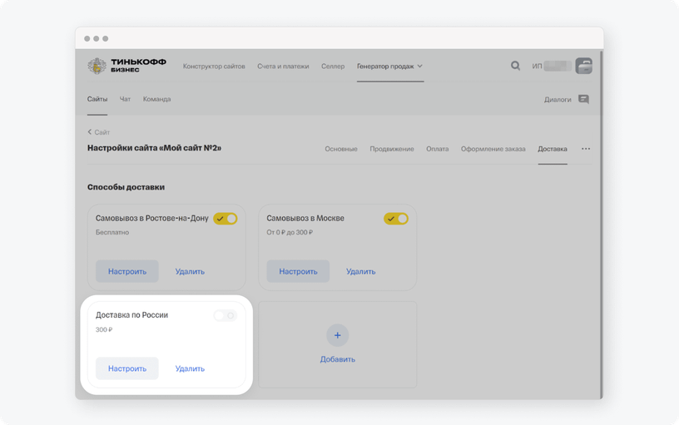Enable Доставка по России toggle
This screenshot has height=425, width=679.
pos(226,315)
